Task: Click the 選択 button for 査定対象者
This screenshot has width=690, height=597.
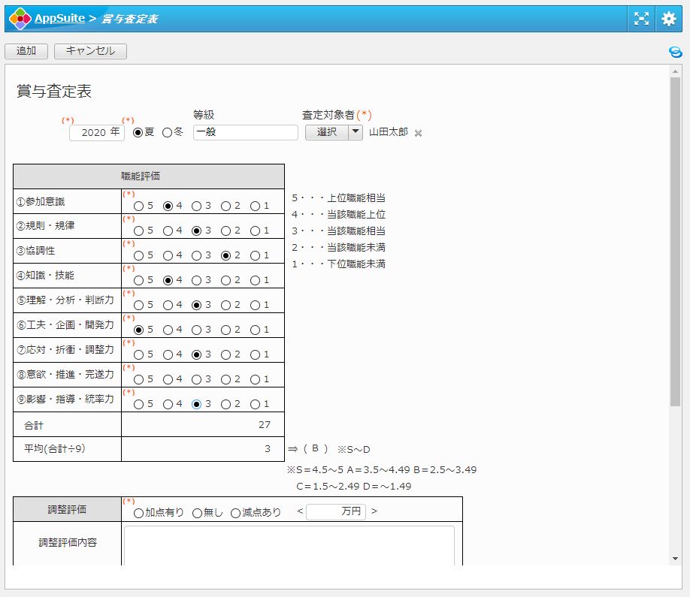Action: [326, 132]
